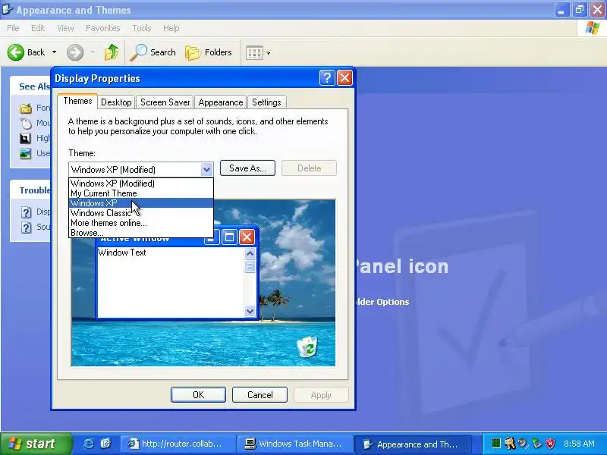Click the preview window's scroll down arrow
Screen dimensions: 607x455
coord(250,311)
